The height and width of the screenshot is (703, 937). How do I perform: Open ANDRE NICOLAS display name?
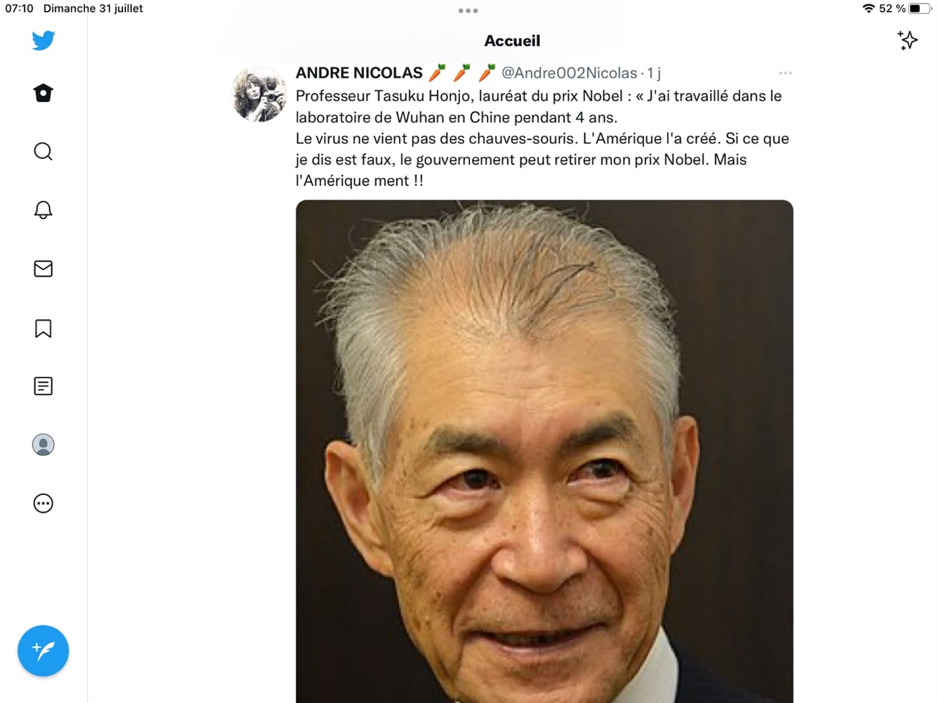[x=359, y=72]
